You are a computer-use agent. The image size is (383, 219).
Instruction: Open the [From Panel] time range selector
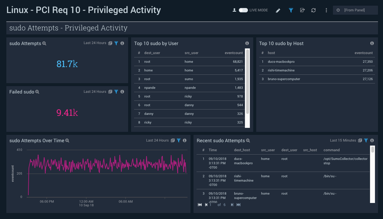(x=355, y=10)
